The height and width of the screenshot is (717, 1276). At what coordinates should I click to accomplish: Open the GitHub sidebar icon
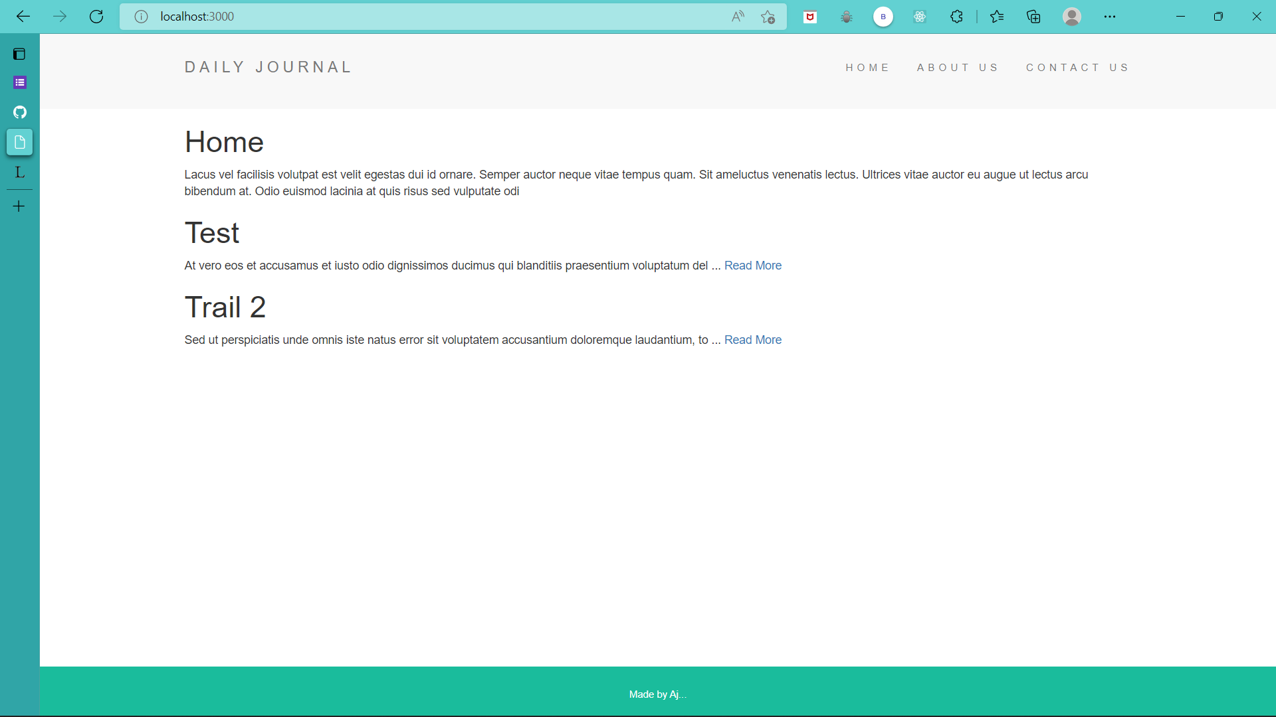(x=19, y=112)
